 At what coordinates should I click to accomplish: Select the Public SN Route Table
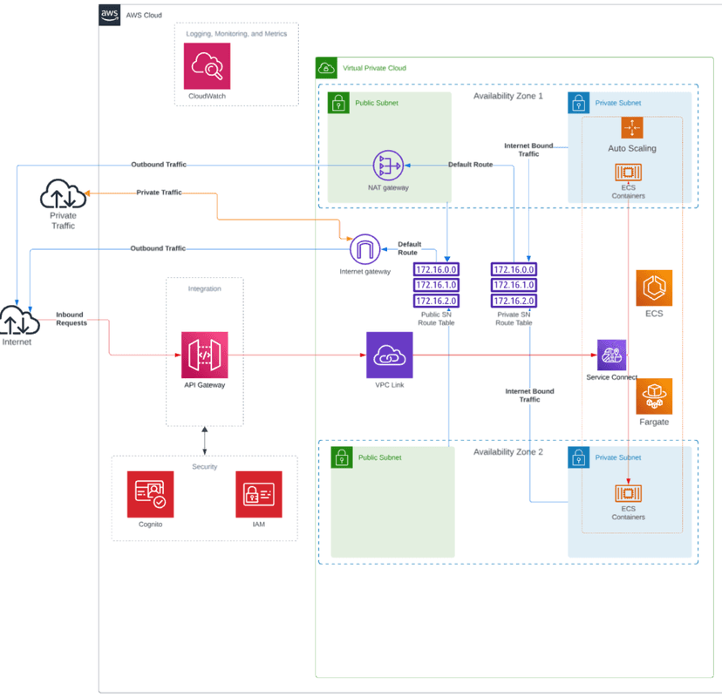435,286
